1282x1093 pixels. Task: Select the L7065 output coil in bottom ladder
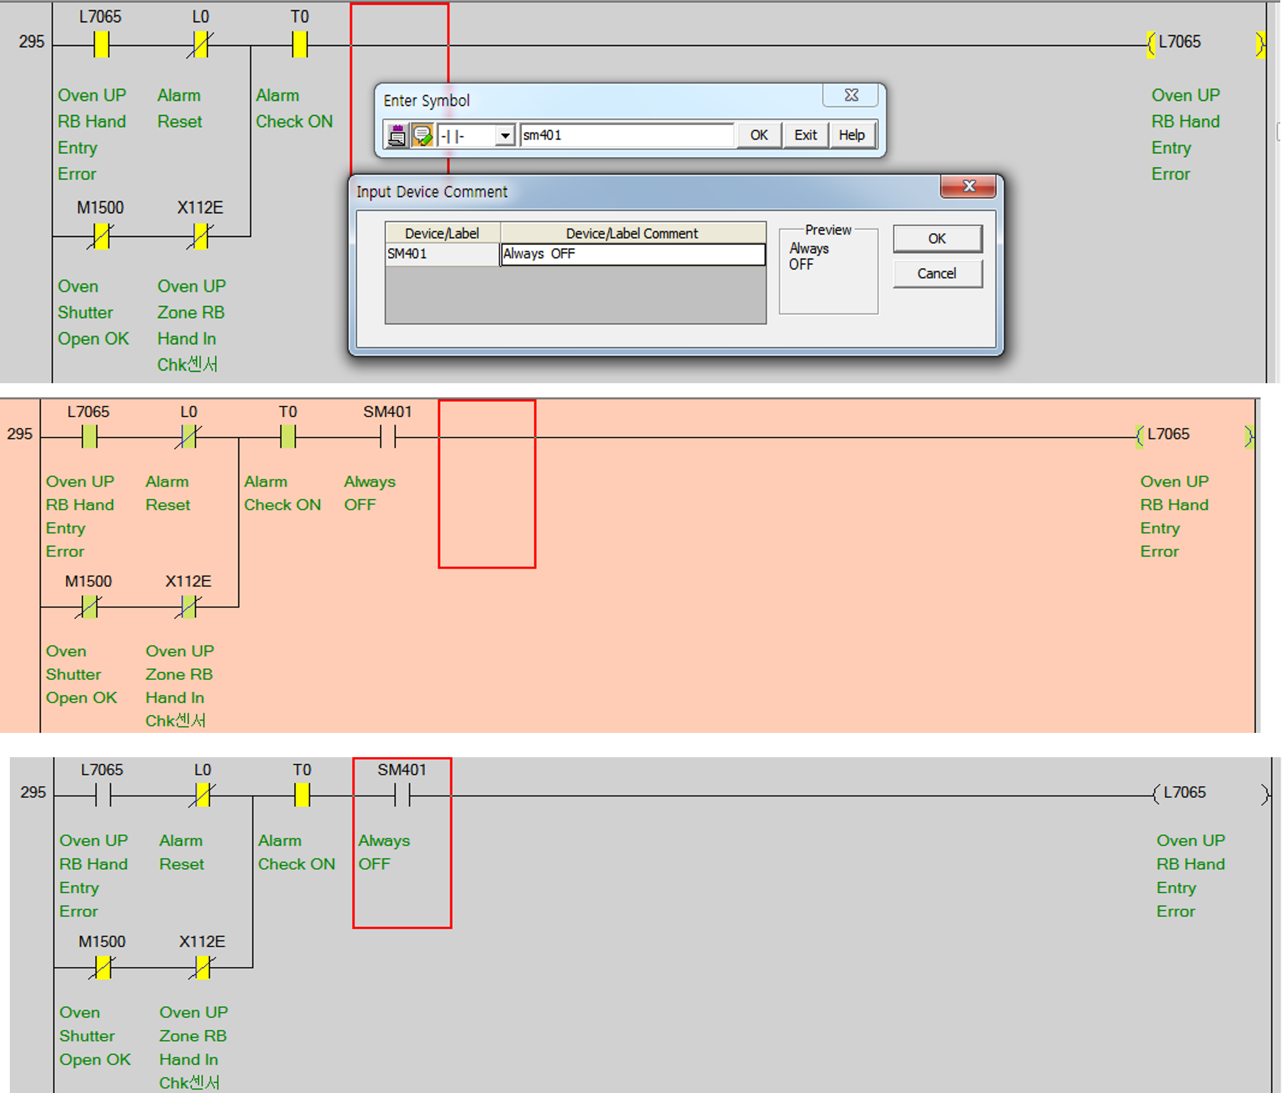coord(1210,794)
